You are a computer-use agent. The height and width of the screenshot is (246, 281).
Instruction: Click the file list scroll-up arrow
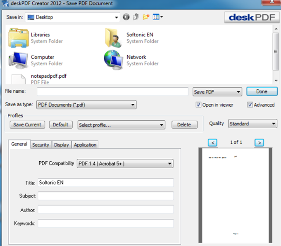click(x=276, y=29)
